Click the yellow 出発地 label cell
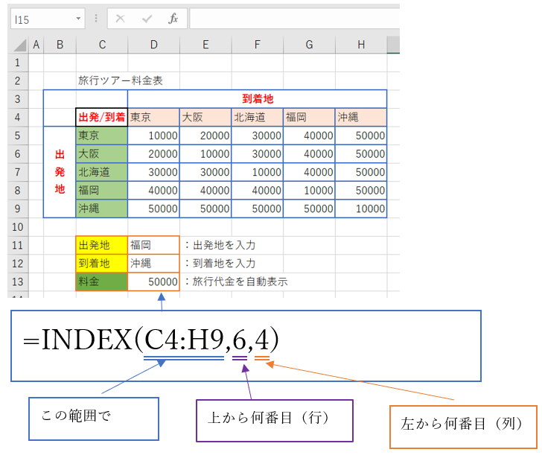 tap(102, 245)
